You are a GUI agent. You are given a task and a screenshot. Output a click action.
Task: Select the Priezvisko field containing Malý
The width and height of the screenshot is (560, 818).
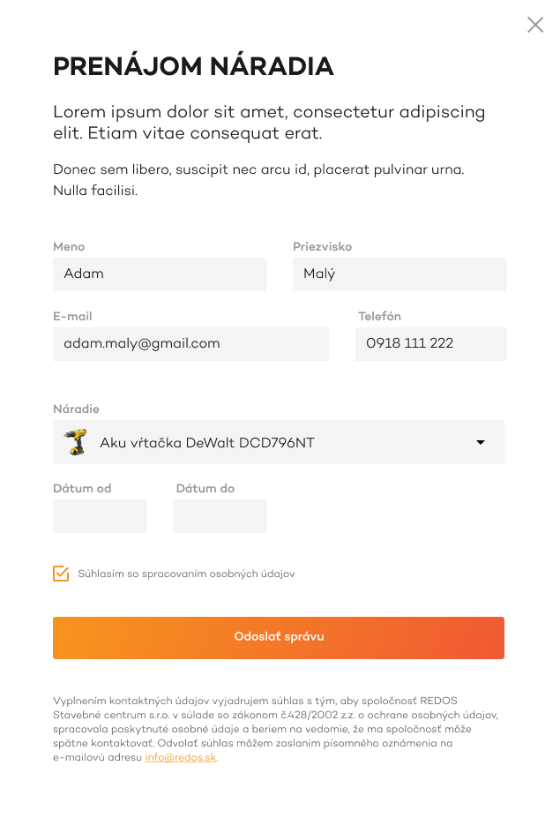pyautogui.click(x=399, y=274)
